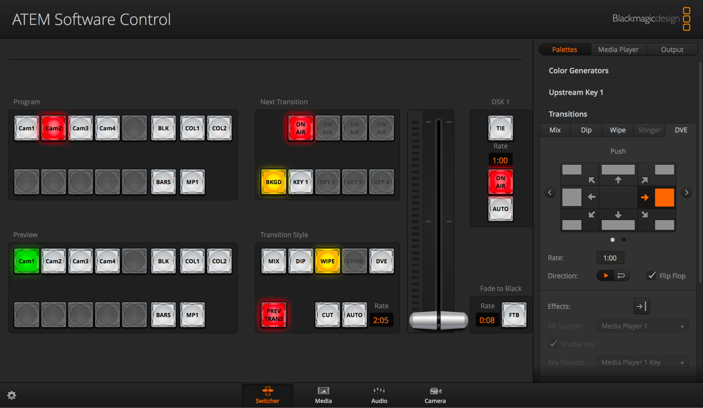Image resolution: width=703 pixels, height=408 pixels.
Task: Expand the Upstream Key 1 palette
Action: coord(576,93)
